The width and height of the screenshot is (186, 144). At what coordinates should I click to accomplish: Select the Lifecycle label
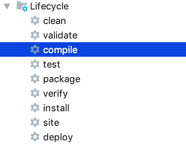pyautogui.click(x=49, y=6)
